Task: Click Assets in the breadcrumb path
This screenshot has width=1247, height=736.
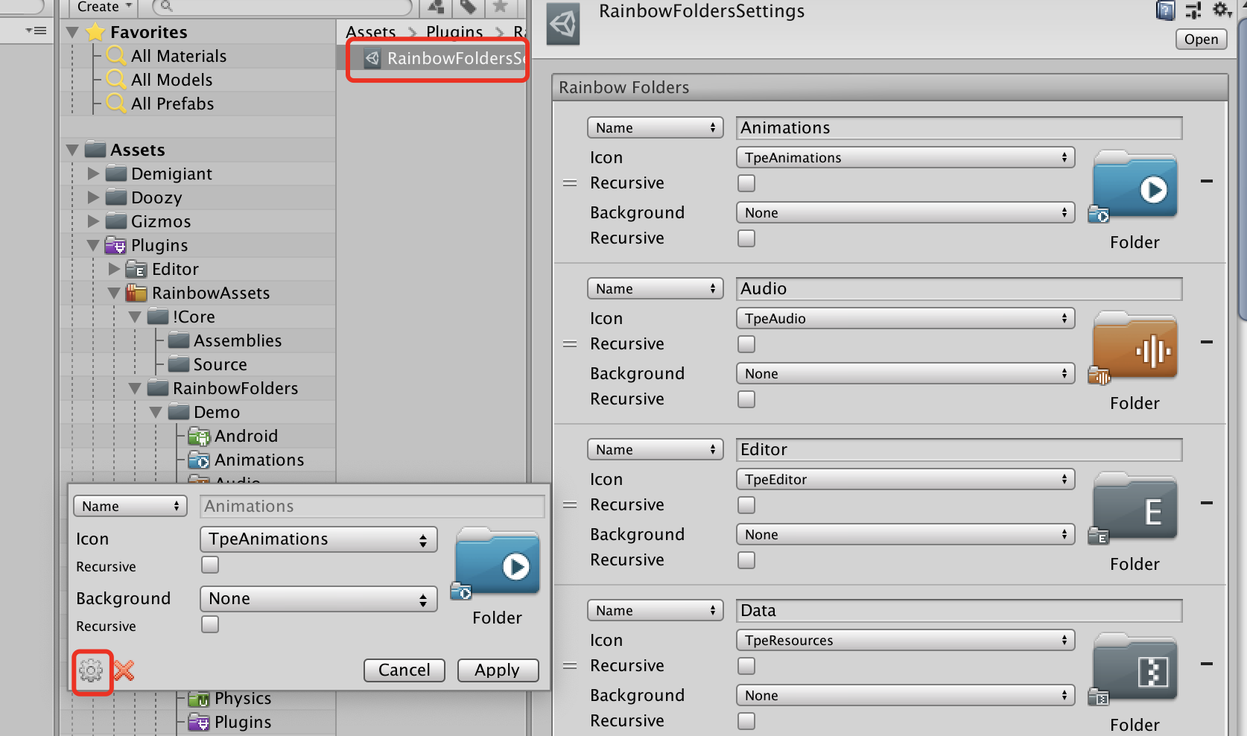Action: 371,32
